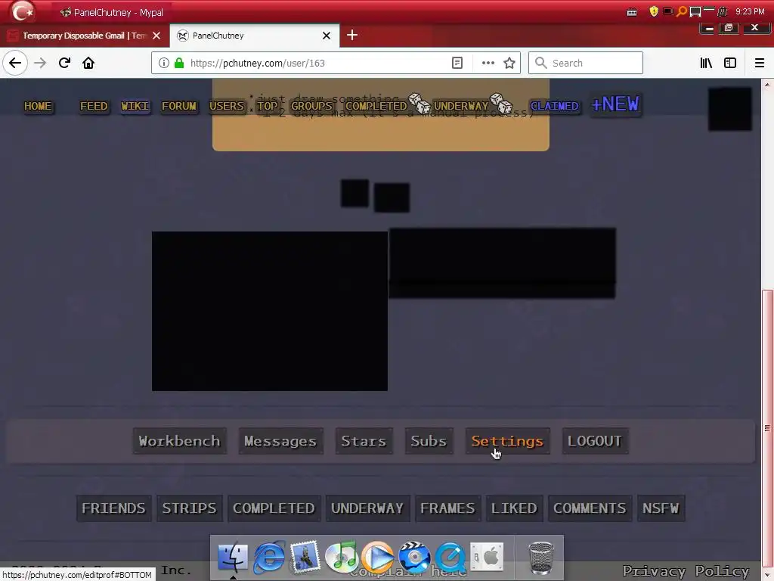Show the LIKED profile tab
The height and width of the screenshot is (581, 774).
[514, 508]
